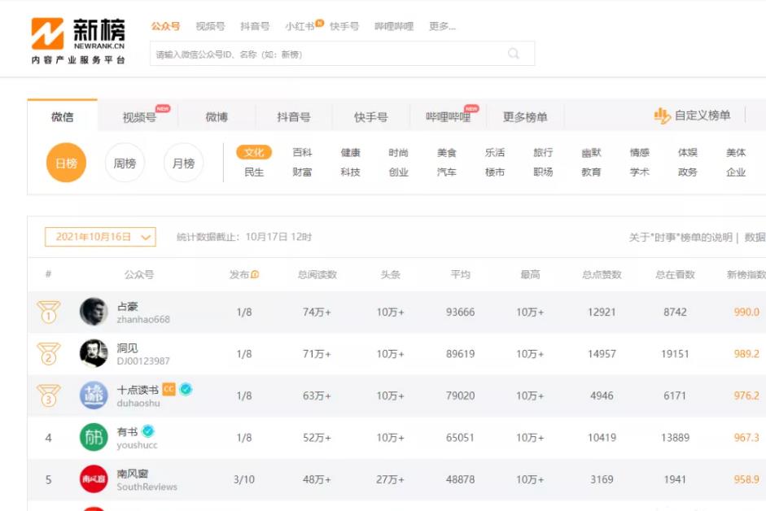Switch to the 视频号 ranking tab
This screenshot has height=511, width=766.
tap(139, 116)
